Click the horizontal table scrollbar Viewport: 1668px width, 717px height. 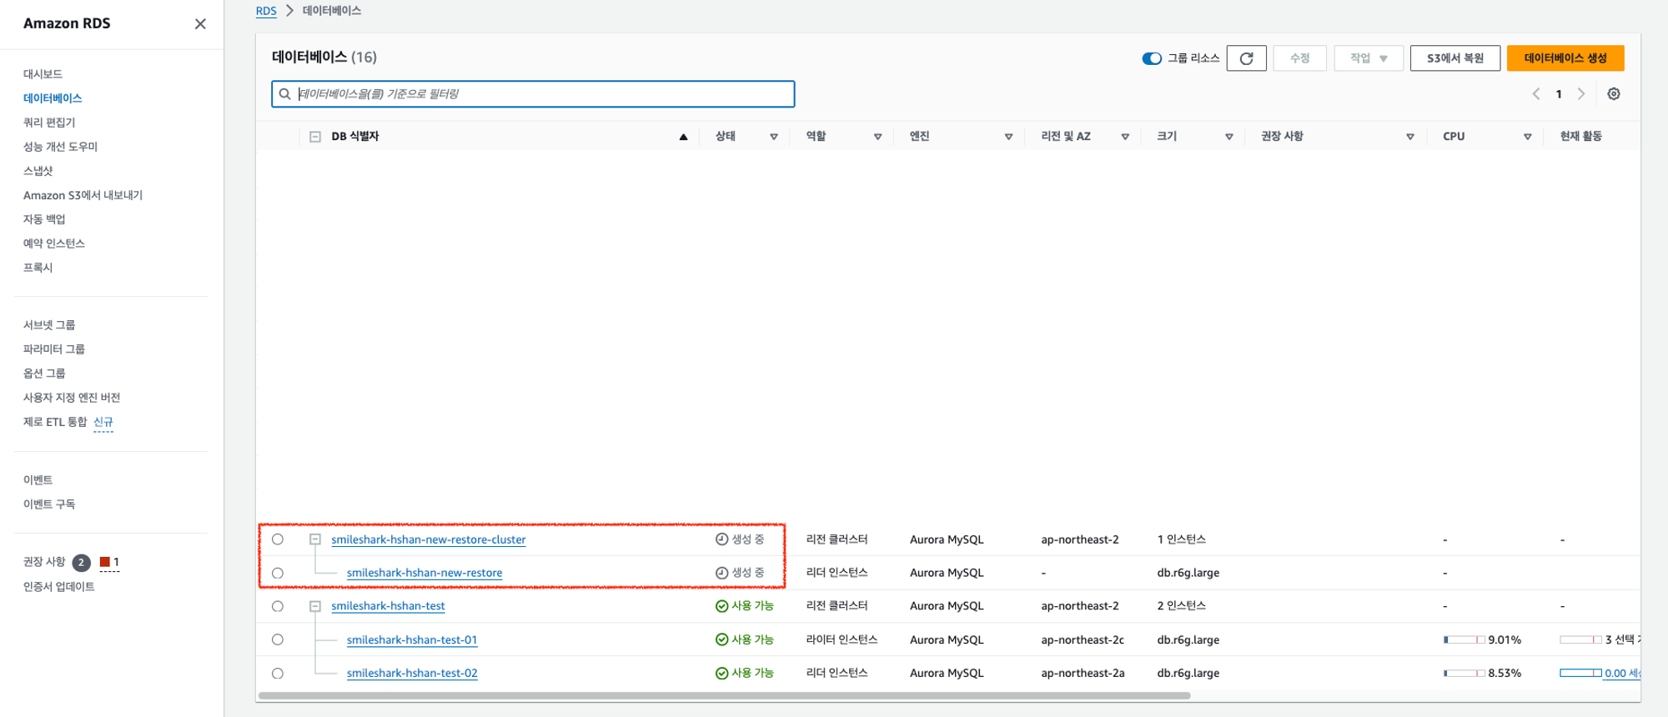(724, 695)
